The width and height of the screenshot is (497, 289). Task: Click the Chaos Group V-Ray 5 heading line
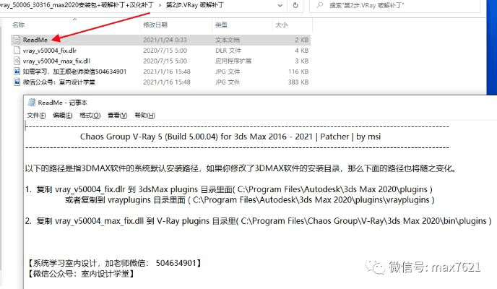[x=230, y=137]
